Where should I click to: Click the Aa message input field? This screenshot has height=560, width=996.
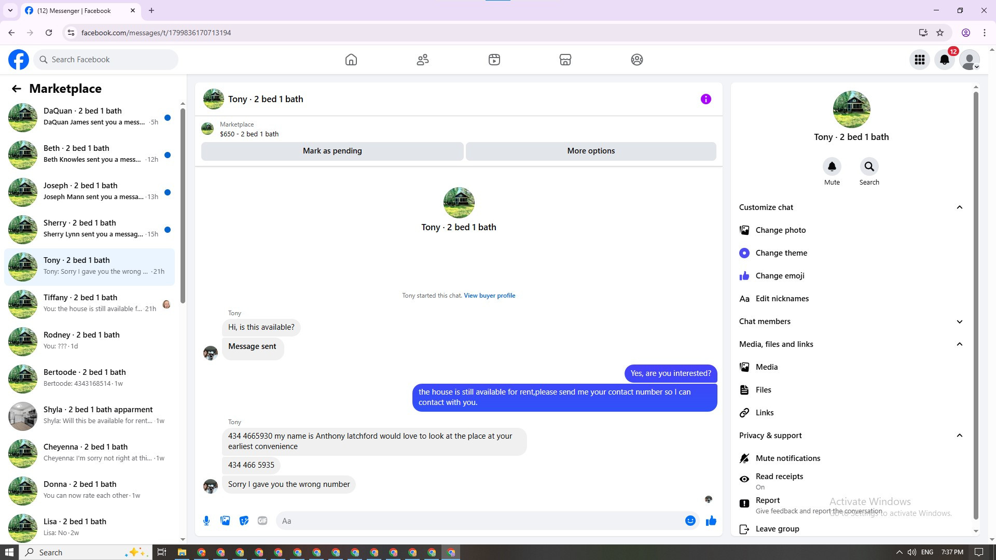[x=480, y=521]
